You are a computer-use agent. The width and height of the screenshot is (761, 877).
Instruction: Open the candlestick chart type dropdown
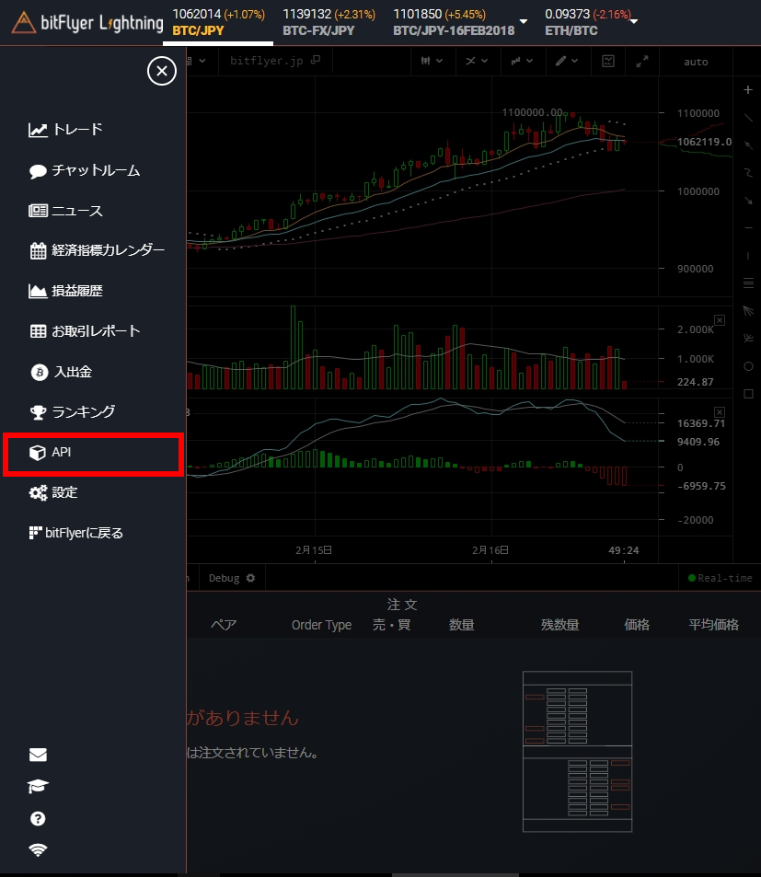(x=432, y=61)
